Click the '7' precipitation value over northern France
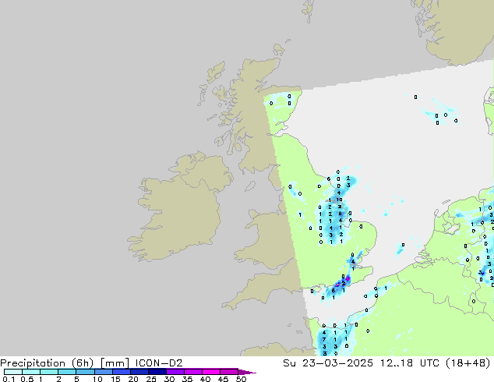The width and height of the screenshot is (494, 382). point(324,339)
